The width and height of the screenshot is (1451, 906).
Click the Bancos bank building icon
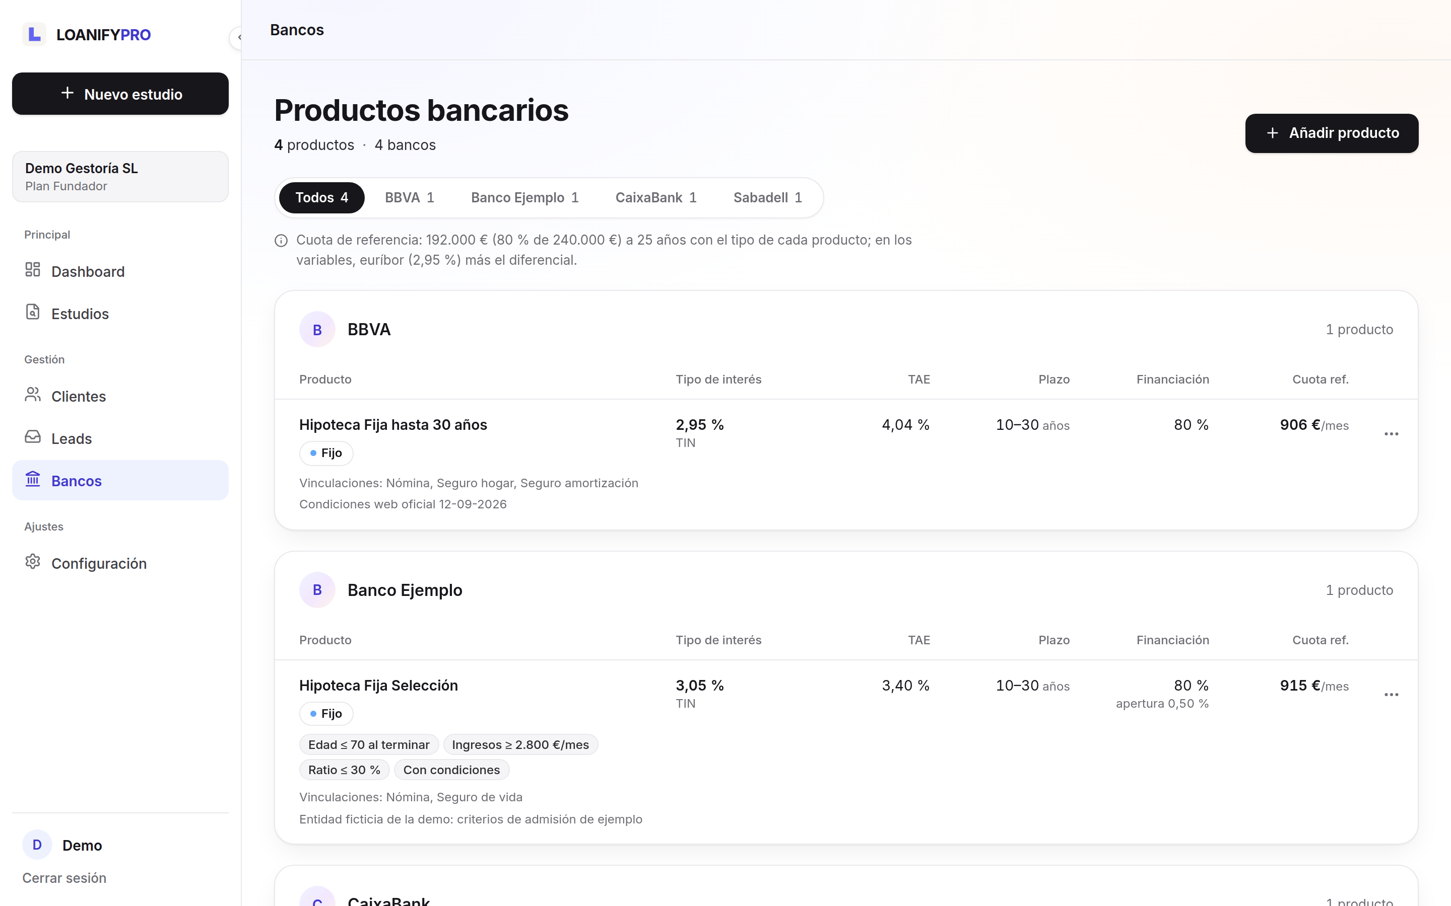coord(33,479)
